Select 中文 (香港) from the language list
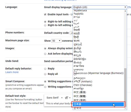This screenshot has height=112, width=131. (98, 92)
